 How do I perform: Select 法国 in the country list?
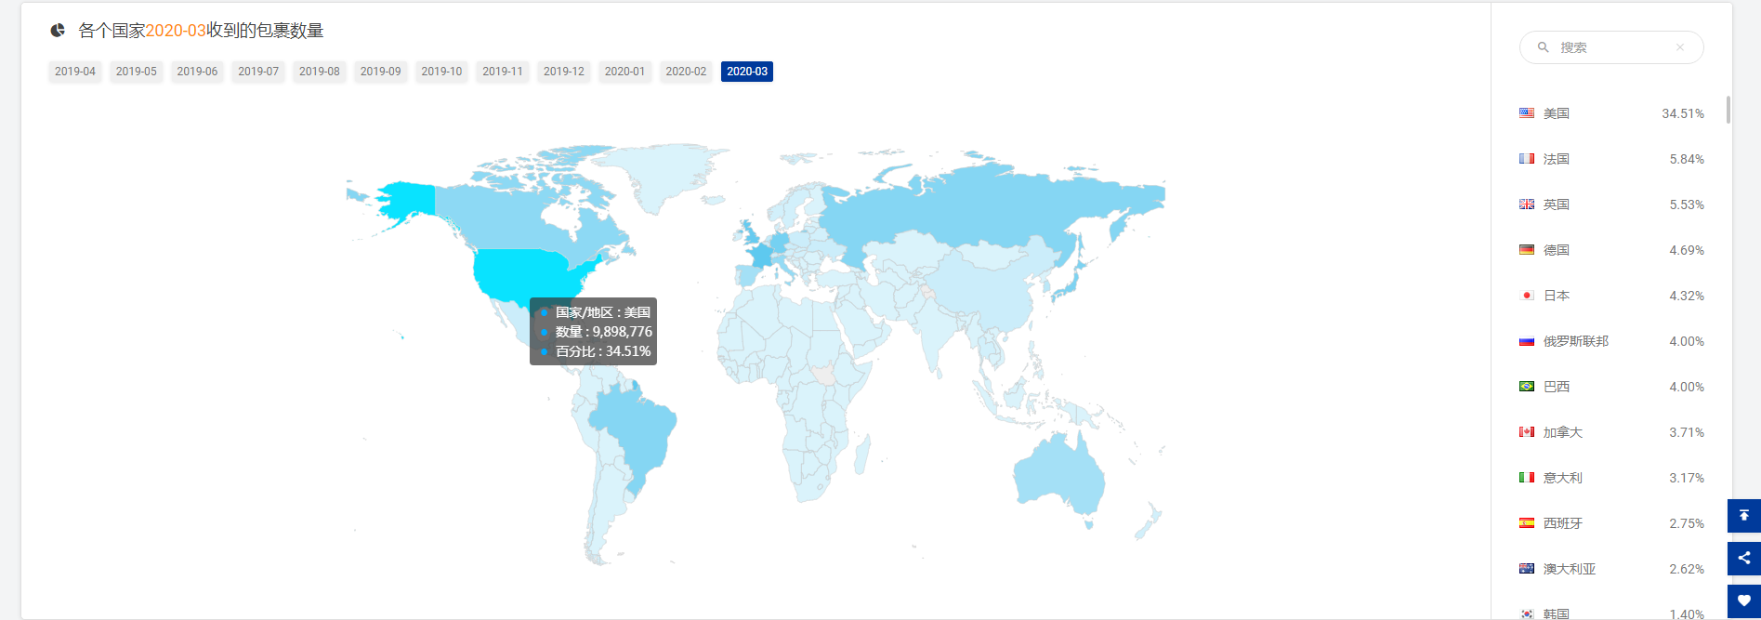pos(1556,159)
